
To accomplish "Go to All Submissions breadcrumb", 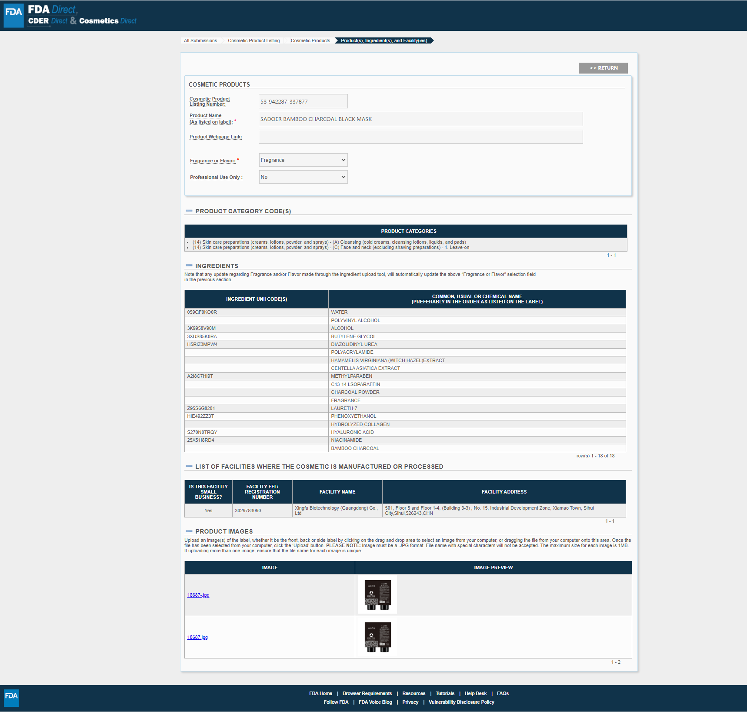I will pos(200,41).
